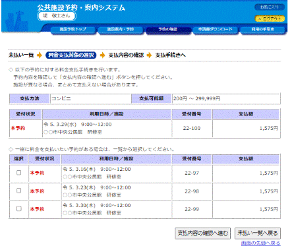
Task: Click the city mascot logo in the header
Action: [x=16, y=22]
